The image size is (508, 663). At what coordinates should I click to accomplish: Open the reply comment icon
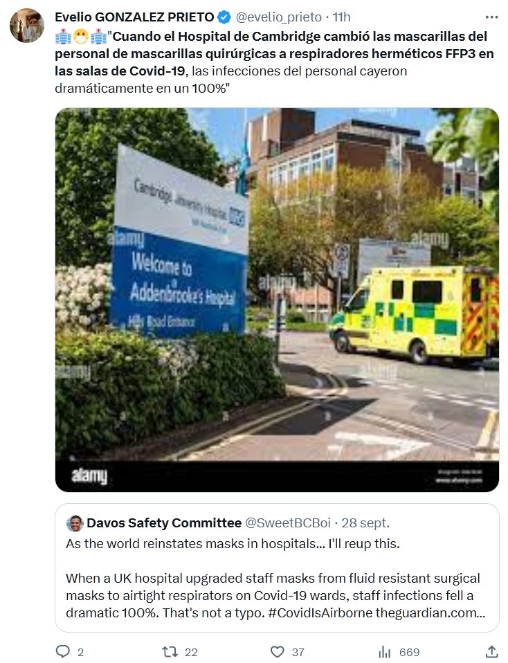(62, 651)
